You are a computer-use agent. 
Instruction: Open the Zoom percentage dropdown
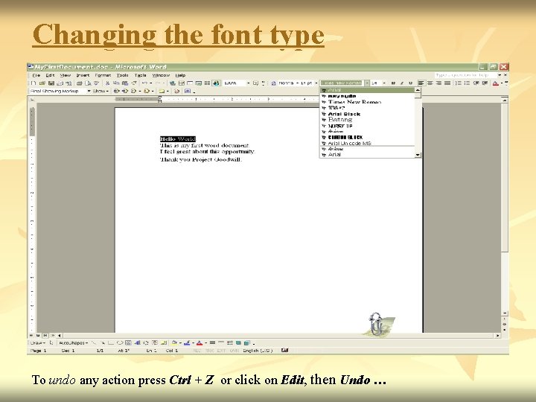249,83
